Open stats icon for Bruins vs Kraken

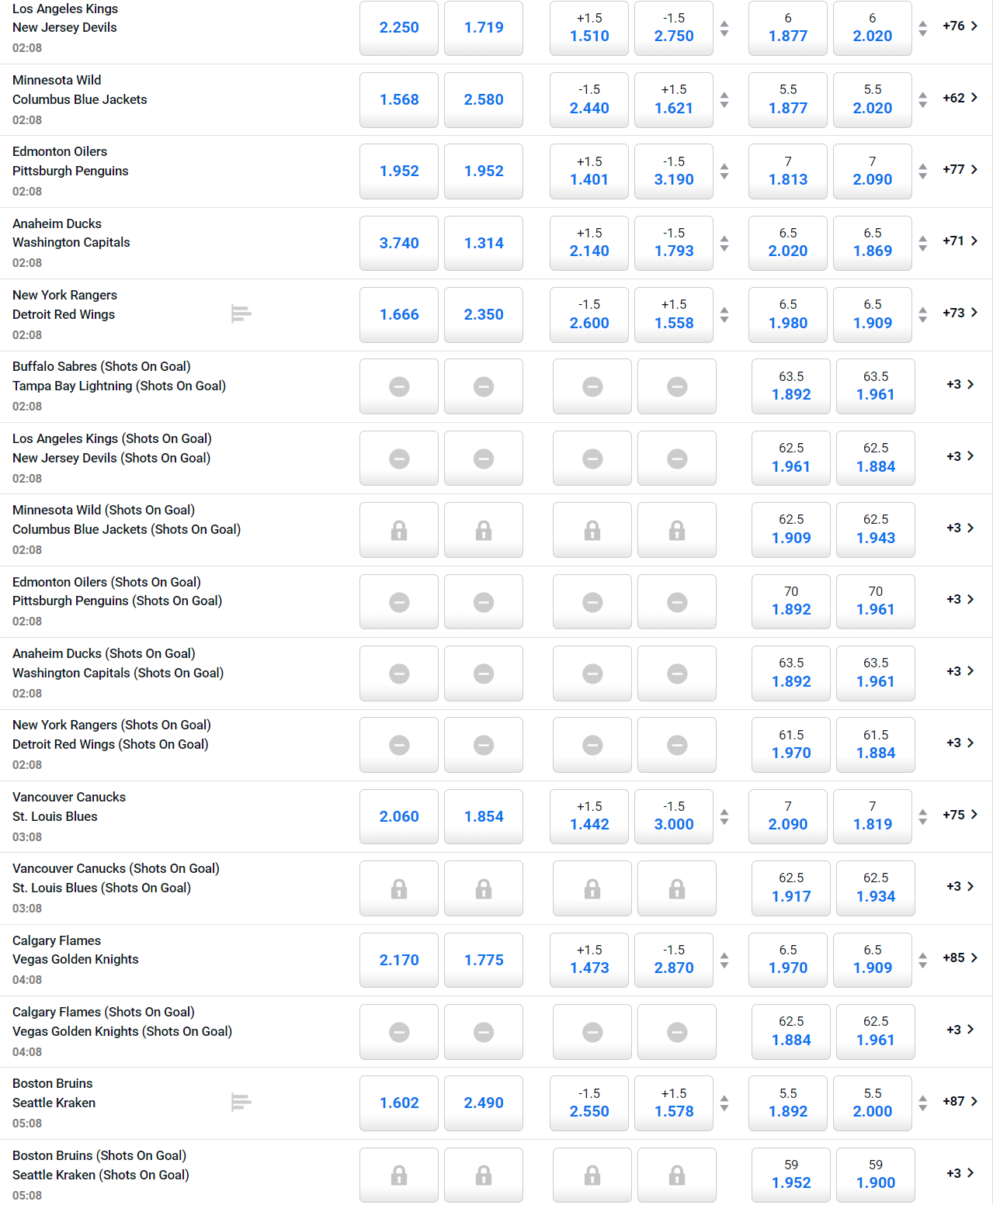[x=241, y=1102]
